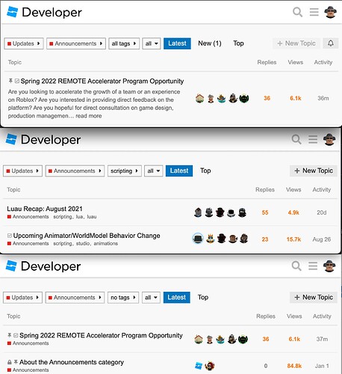Select Latest tab in middle panel

point(179,171)
